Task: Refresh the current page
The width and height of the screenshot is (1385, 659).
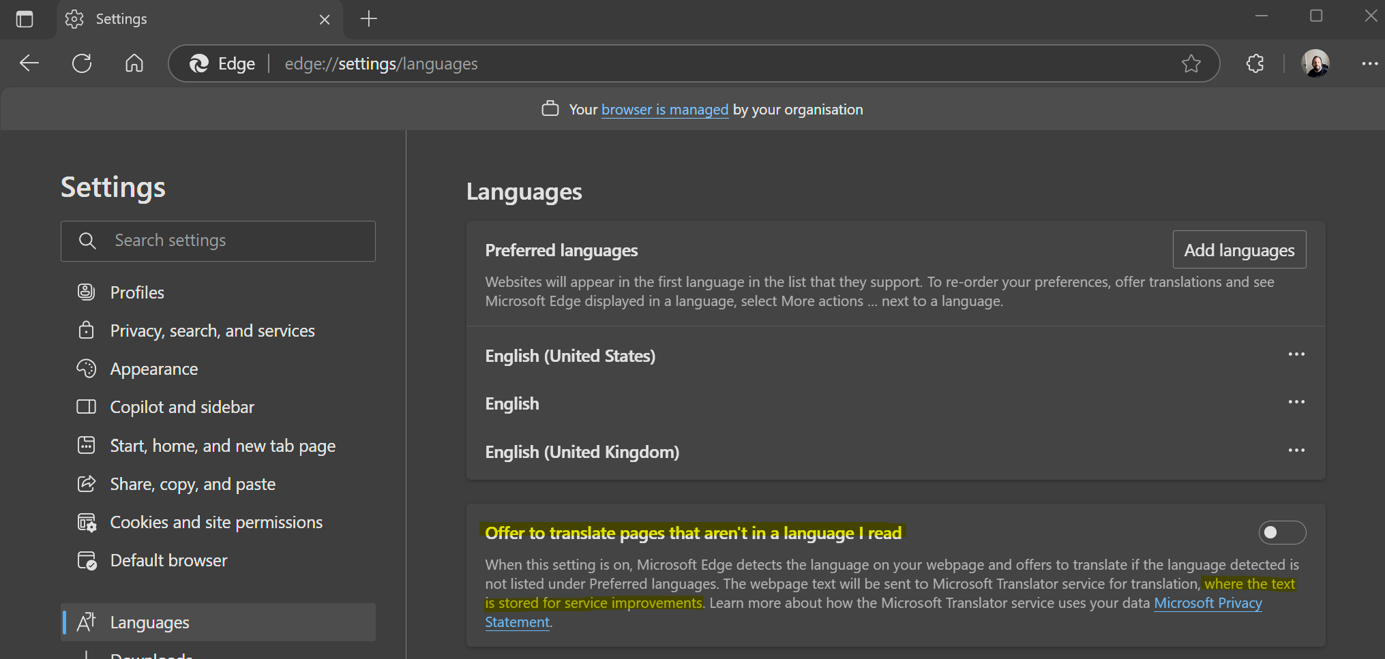Action: coord(82,63)
